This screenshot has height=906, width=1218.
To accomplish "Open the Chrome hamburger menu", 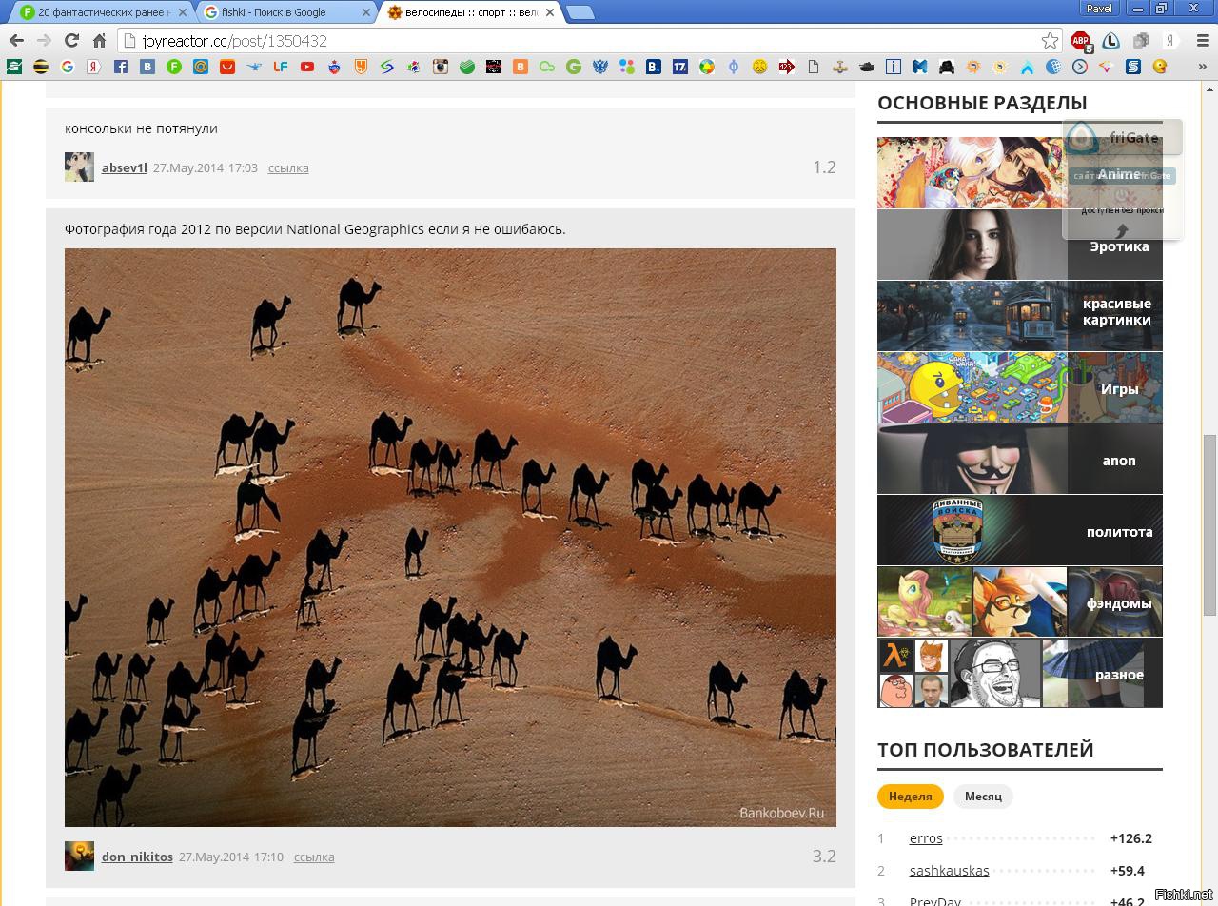I will coord(1199,40).
